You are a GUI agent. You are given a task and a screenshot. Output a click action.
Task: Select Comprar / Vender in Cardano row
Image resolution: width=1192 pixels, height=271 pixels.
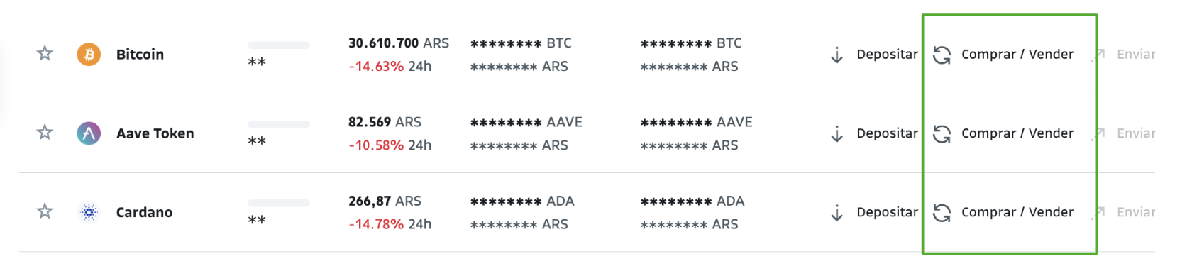[1017, 212]
